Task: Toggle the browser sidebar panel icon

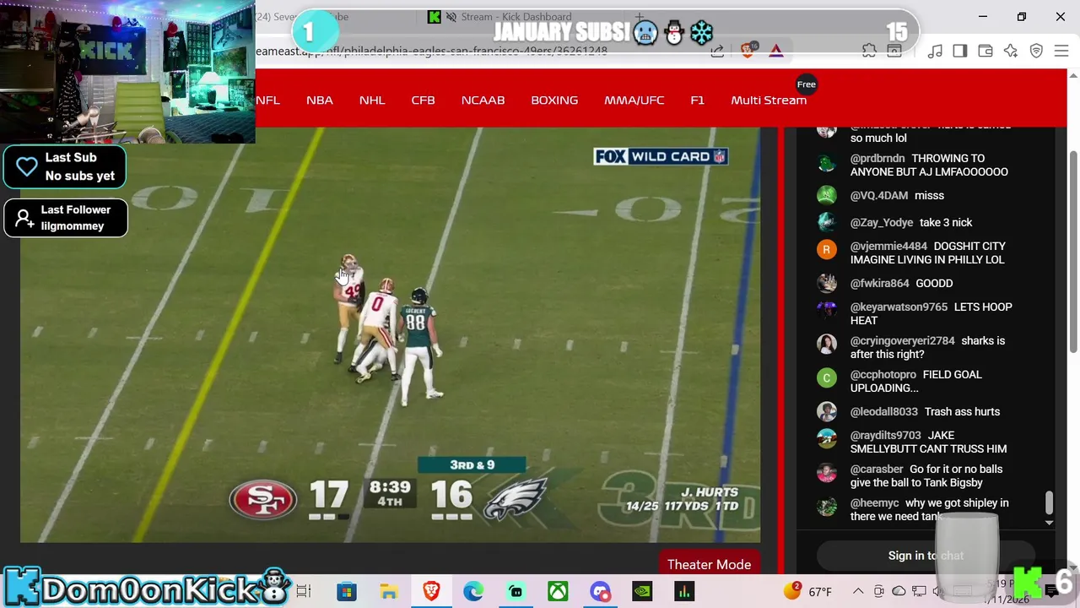Action: [960, 52]
